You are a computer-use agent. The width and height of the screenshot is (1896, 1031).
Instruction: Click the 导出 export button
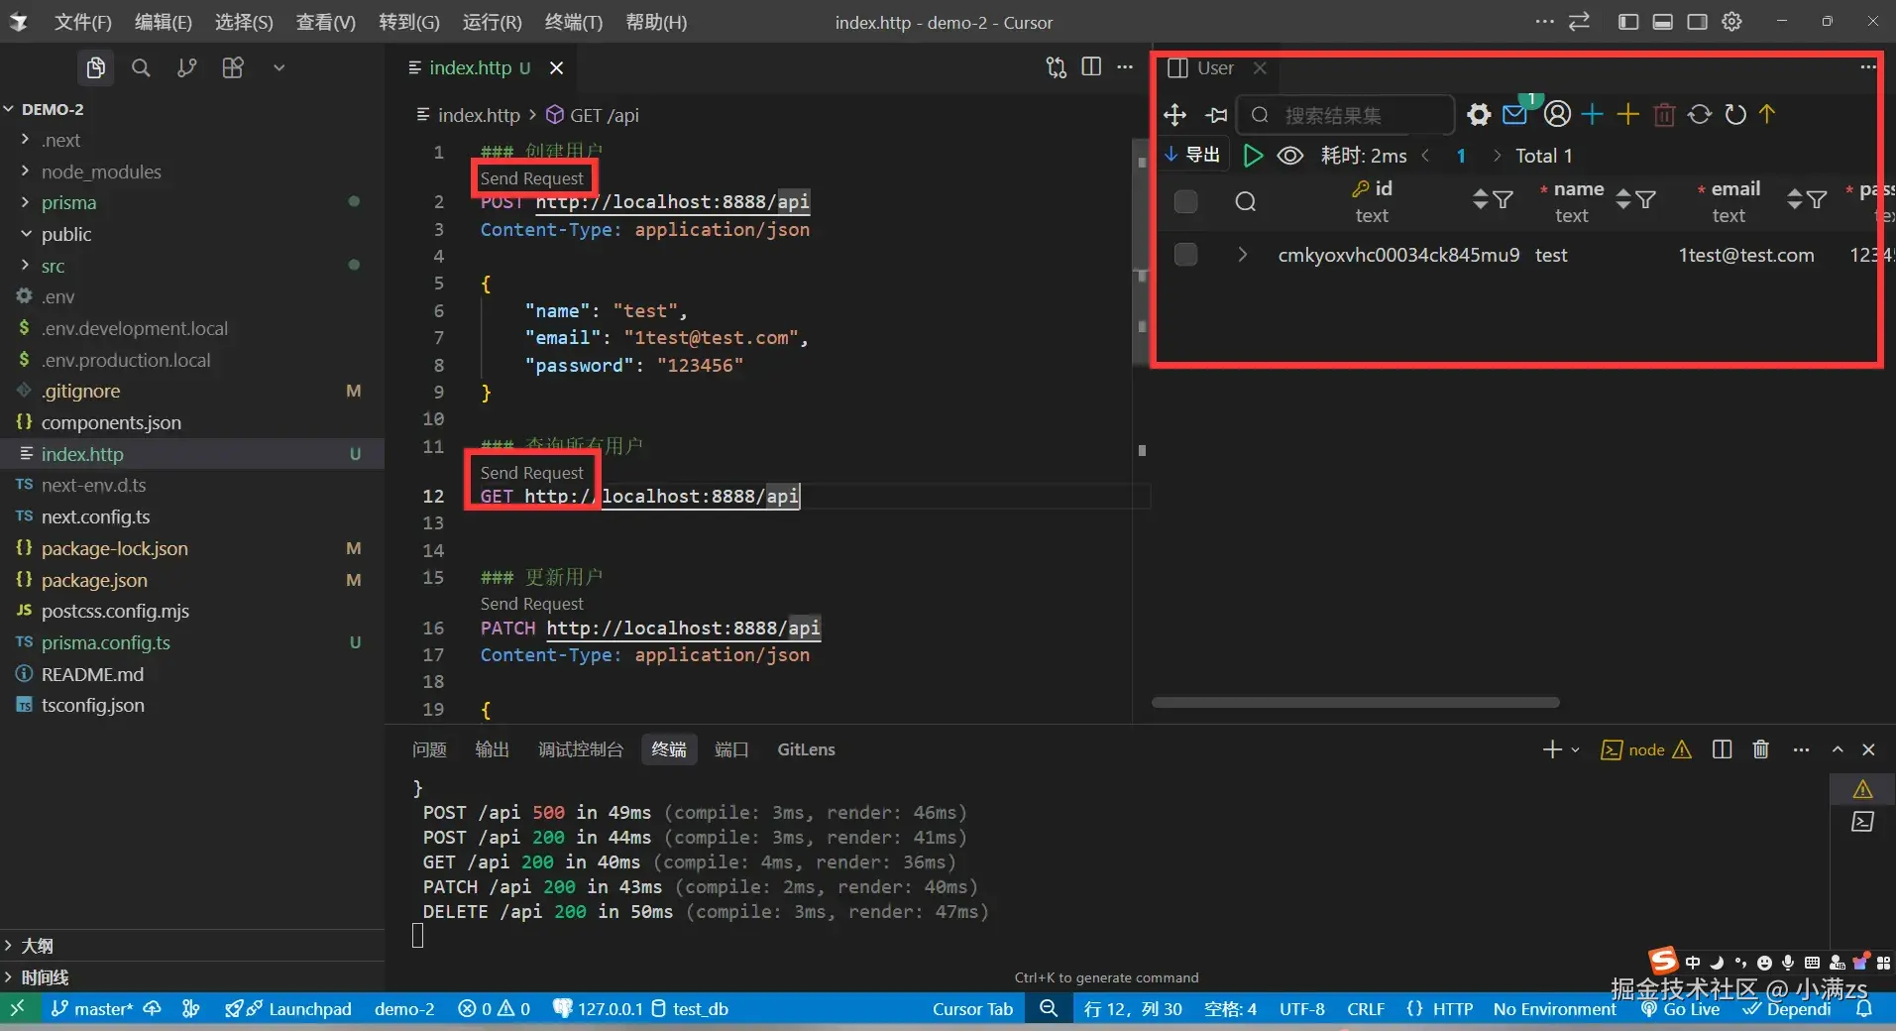(x=1192, y=155)
